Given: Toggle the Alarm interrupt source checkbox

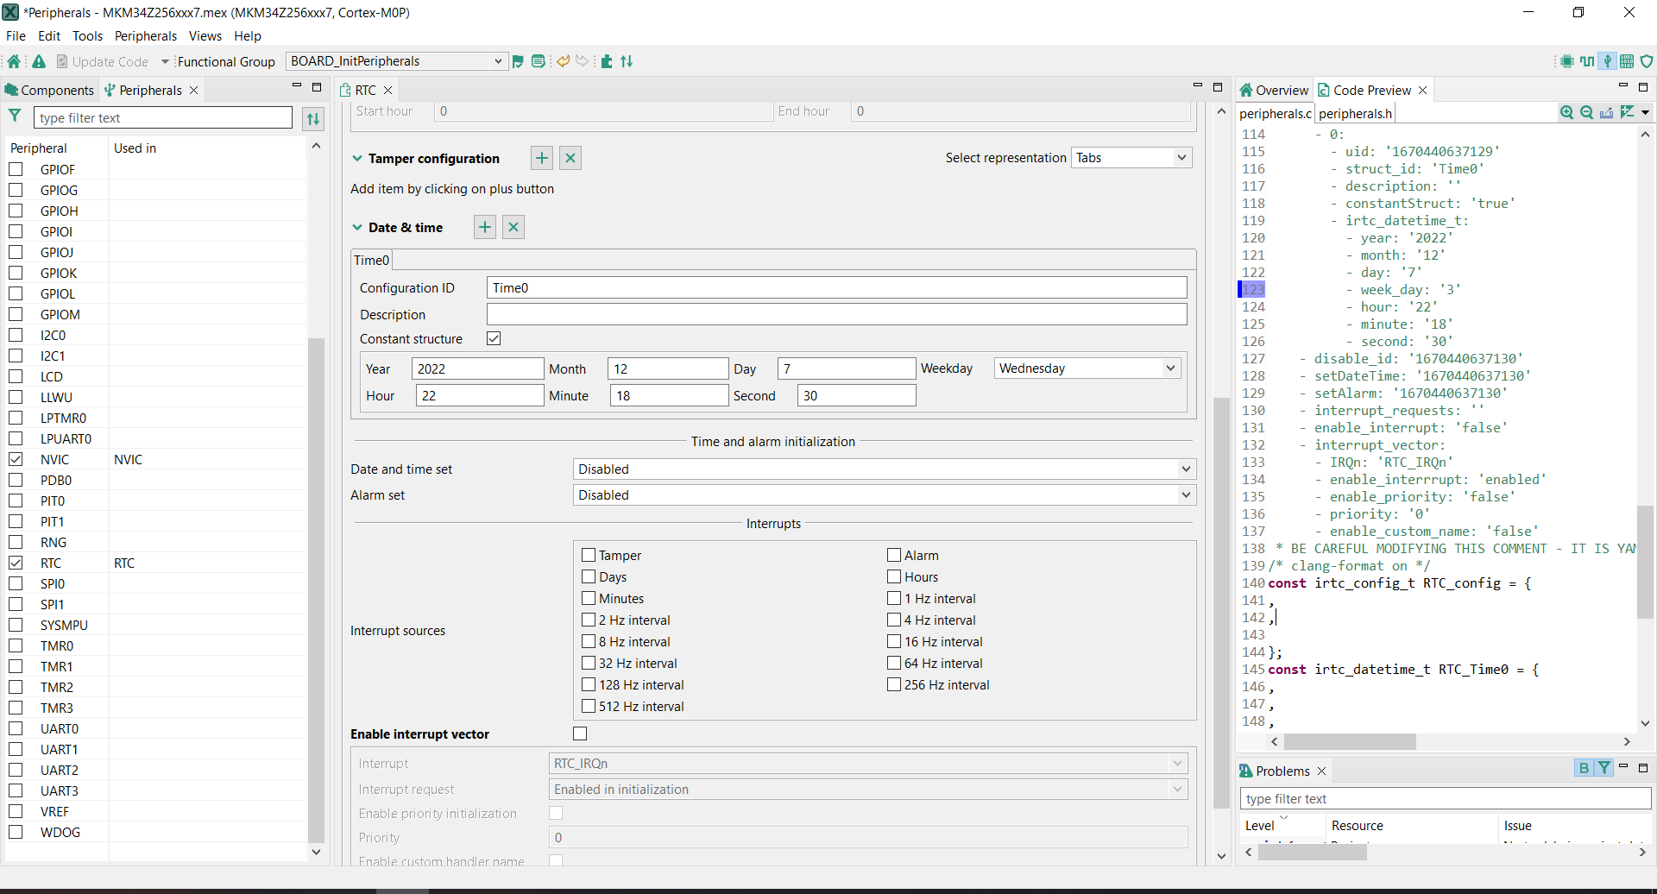Looking at the screenshot, I should pos(894,555).
